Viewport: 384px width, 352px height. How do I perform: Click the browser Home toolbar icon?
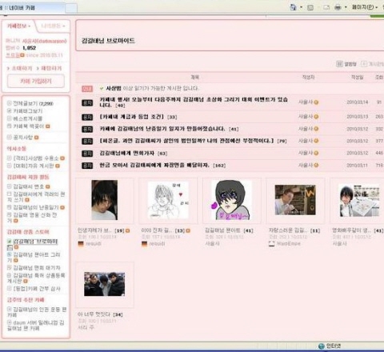coord(293,7)
